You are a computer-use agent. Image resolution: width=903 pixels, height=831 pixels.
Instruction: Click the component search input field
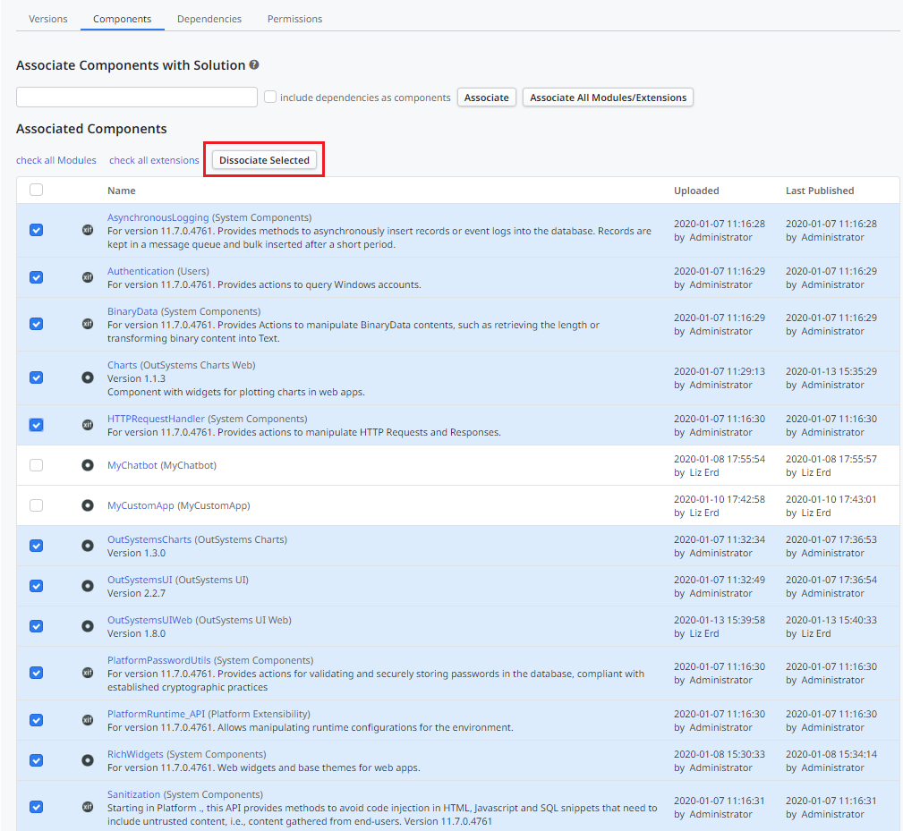[136, 97]
